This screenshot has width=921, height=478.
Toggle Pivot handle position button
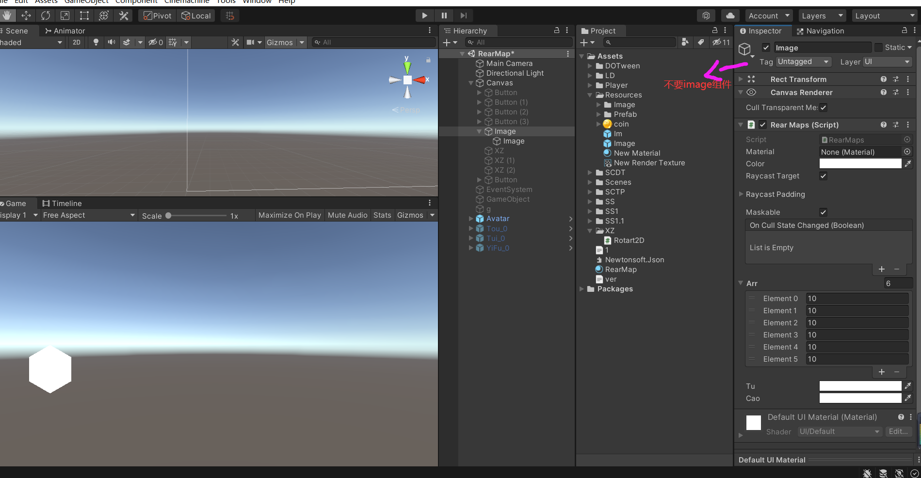pos(157,16)
